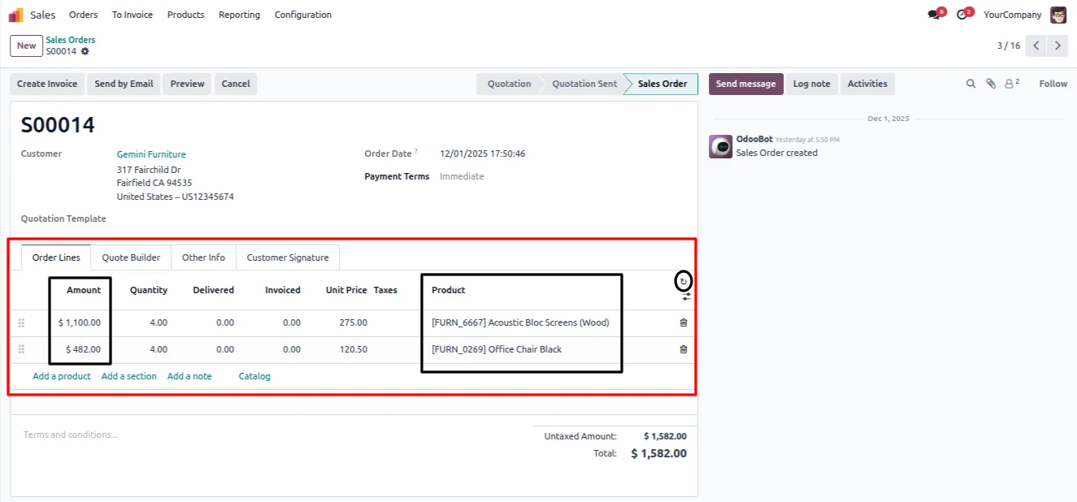Open the gear actions menu beside S00014
1077x502 pixels.
pyautogui.click(x=85, y=51)
